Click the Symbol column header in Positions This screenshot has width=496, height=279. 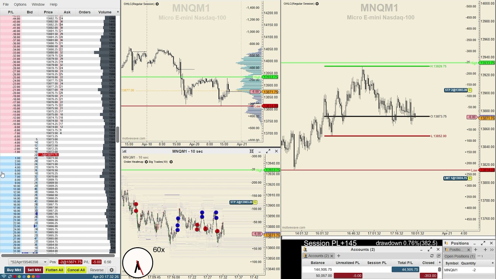[x=452, y=263]
